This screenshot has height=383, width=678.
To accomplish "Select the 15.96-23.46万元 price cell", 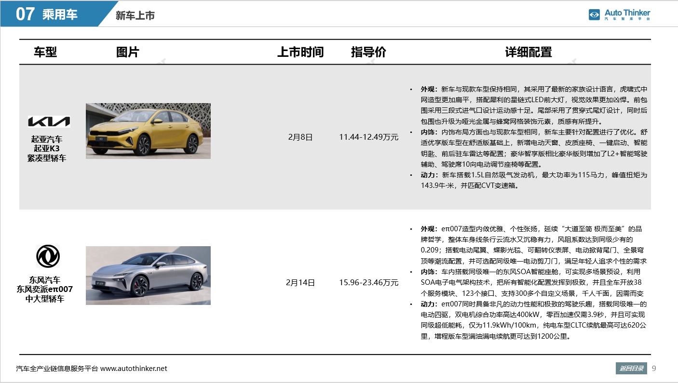I will coord(369,283).
